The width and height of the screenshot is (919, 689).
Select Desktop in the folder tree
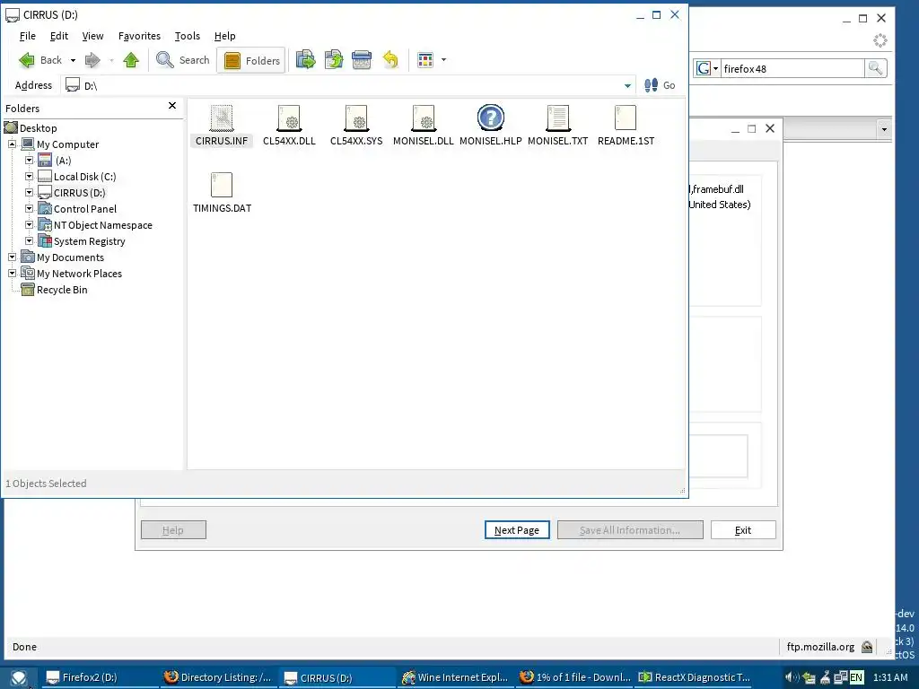pyautogui.click(x=38, y=127)
